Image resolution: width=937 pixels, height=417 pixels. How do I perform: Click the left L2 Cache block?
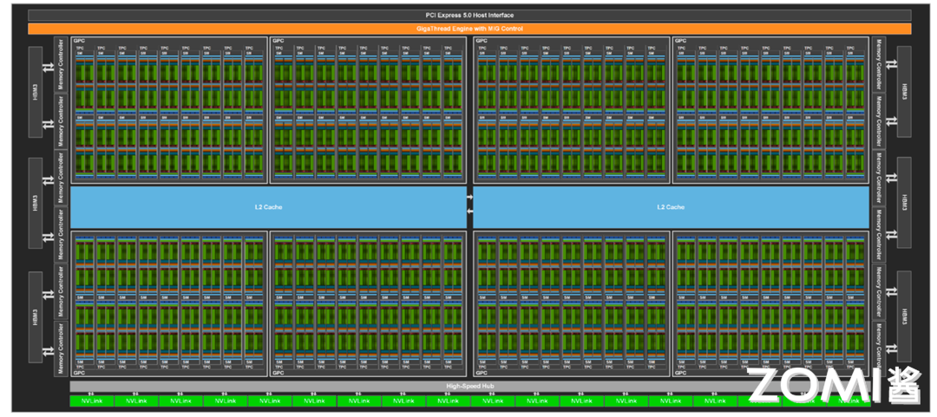268,207
